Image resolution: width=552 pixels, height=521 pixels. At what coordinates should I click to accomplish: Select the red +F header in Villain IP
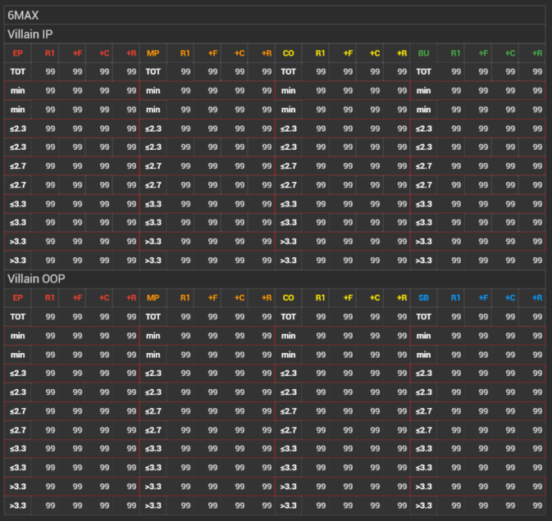pyautogui.click(x=77, y=53)
